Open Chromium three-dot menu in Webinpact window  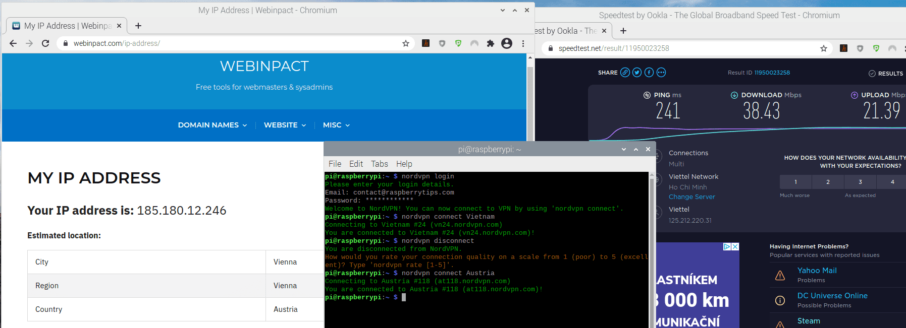523,43
